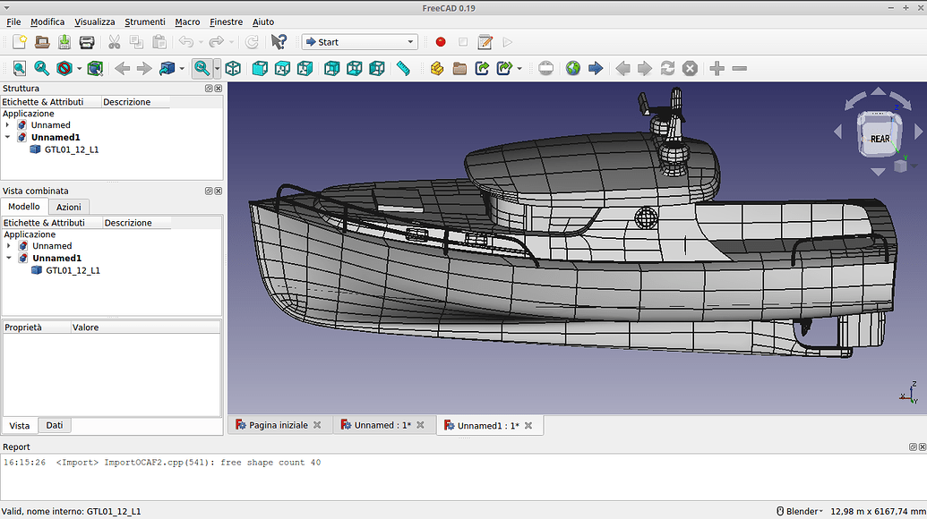
Task: Click the REAR face of navigation cube
Action: pyautogui.click(x=880, y=139)
